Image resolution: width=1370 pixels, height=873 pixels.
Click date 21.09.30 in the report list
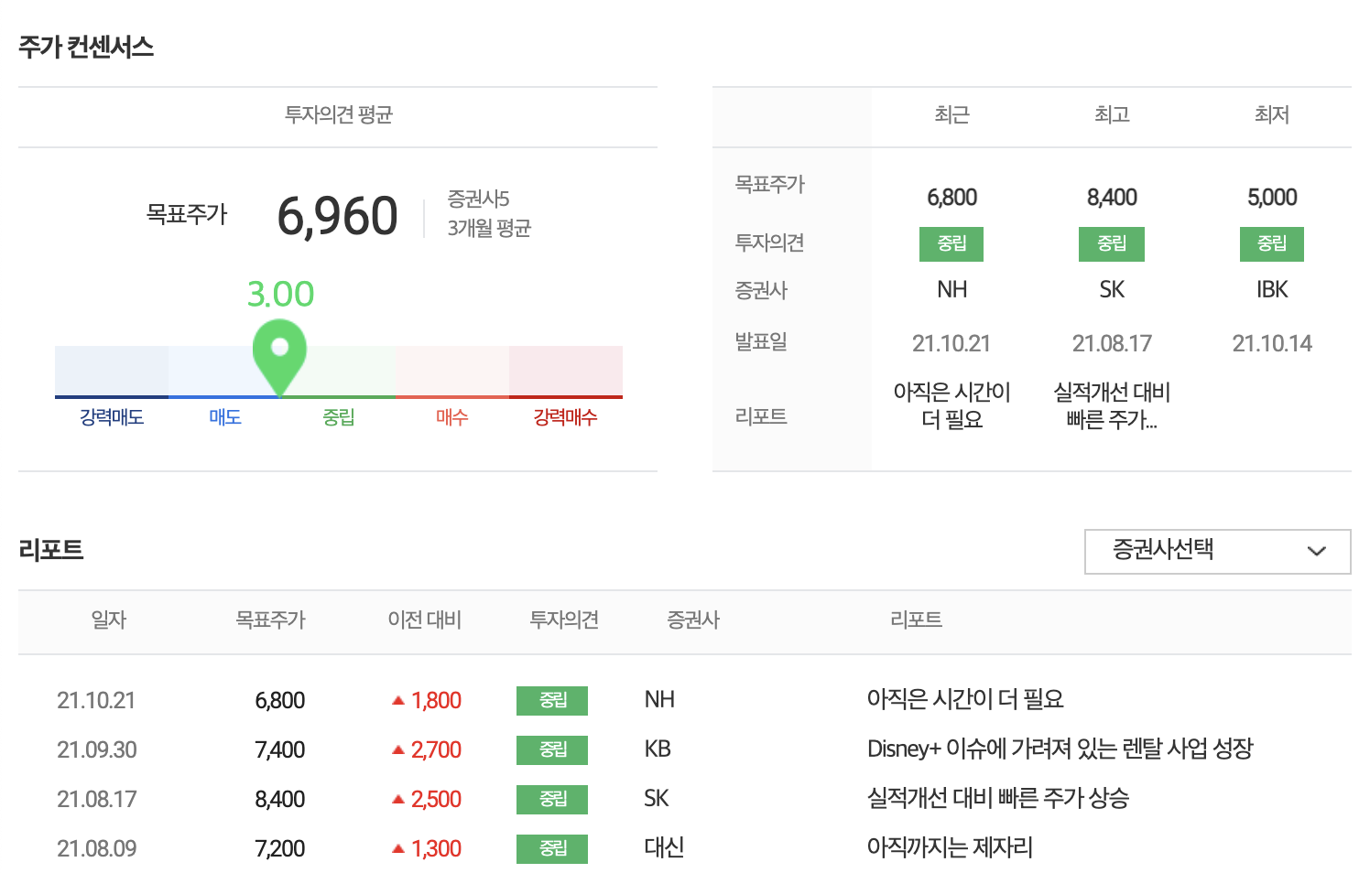96,750
